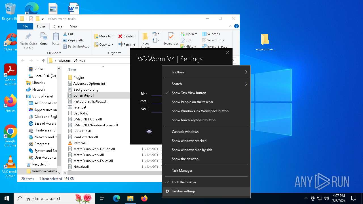Image resolution: width=363 pixels, height=204 pixels.
Task: Click the Name column header
Action: coord(72,69)
